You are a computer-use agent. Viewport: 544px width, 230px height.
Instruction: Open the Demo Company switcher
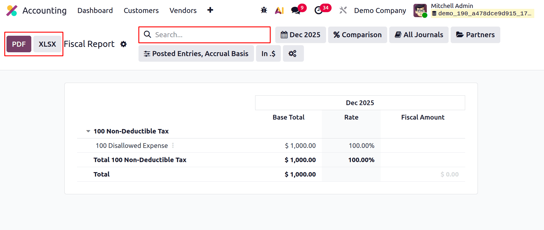click(380, 11)
